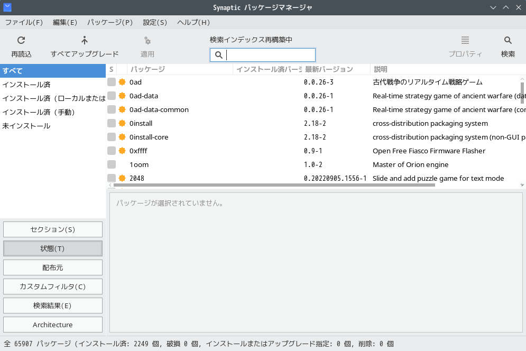Screen dimensions: 526x351
Task: Click the orange badge beside 2048 package
Action: pos(122,178)
